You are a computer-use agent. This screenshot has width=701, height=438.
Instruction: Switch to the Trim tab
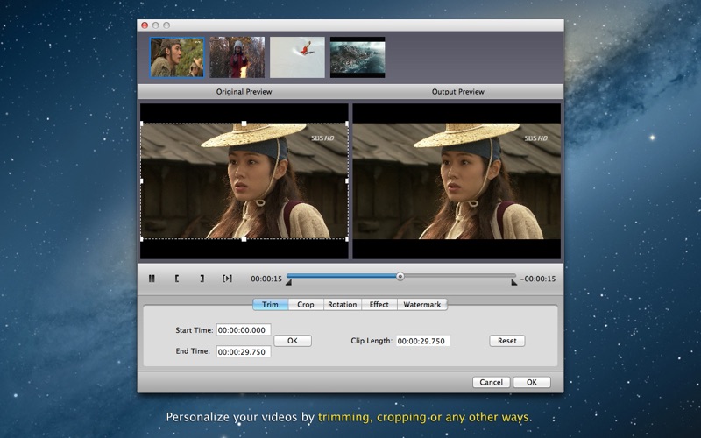click(x=270, y=304)
